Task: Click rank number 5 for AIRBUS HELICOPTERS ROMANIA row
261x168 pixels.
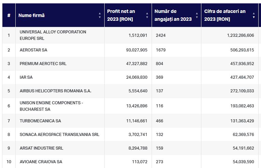Action: pos(9,91)
